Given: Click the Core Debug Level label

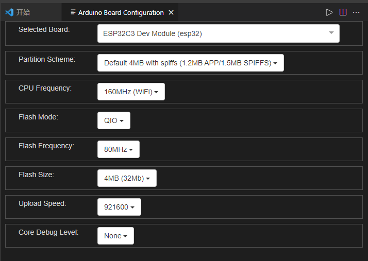Looking at the screenshot, I should click(x=48, y=232).
